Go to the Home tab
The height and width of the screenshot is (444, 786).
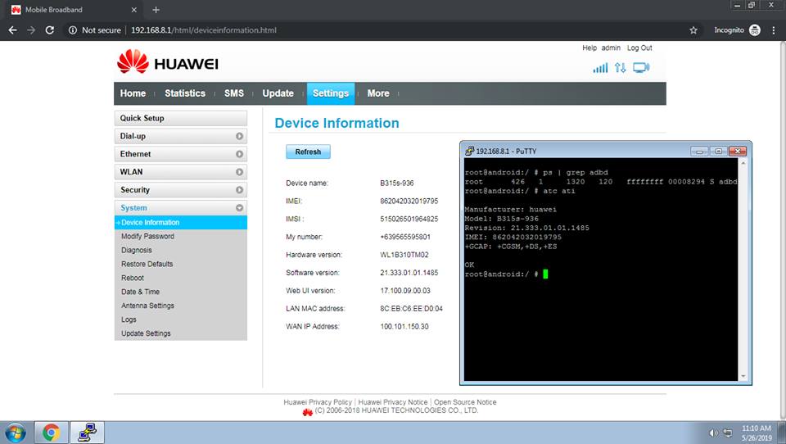pyautogui.click(x=133, y=93)
